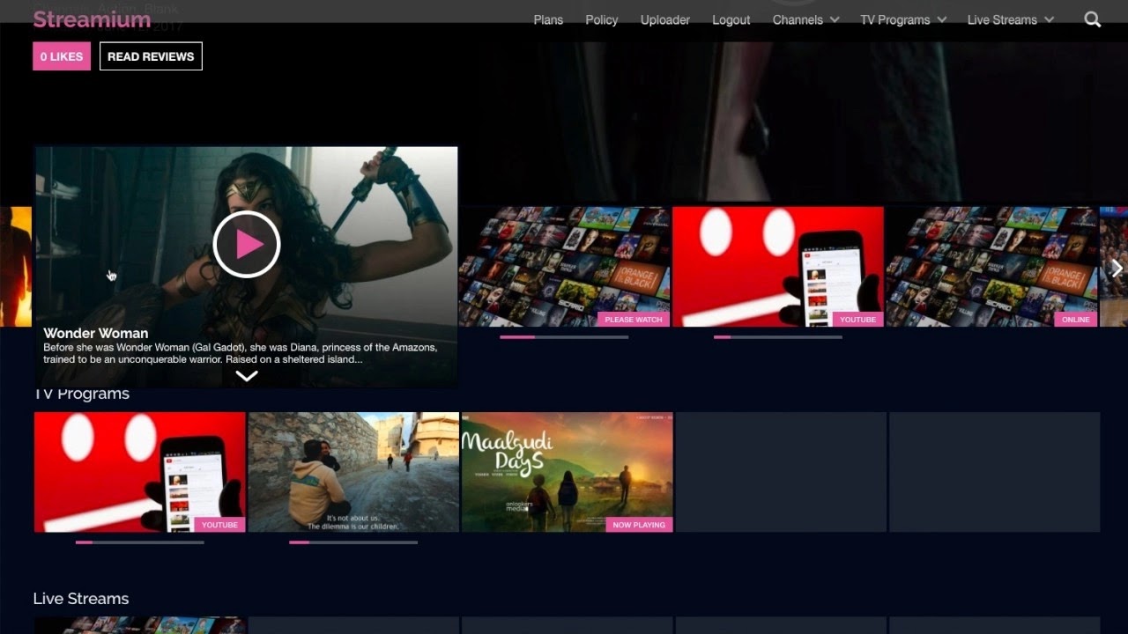The image size is (1128, 634).
Task: Open the YouTube thumbnail under TV Programs
Action: 140,472
